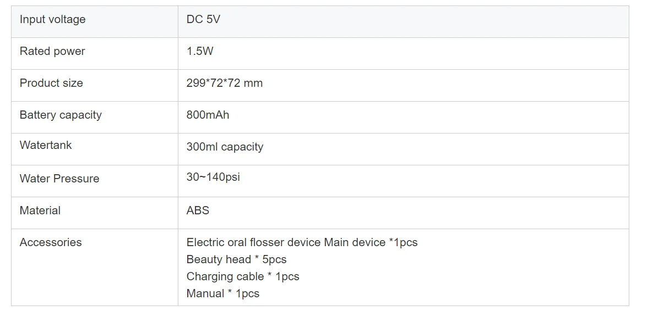Select the '1.5W' rated power value
Viewport: 653px width, 311px height.
tap(200, 52)
